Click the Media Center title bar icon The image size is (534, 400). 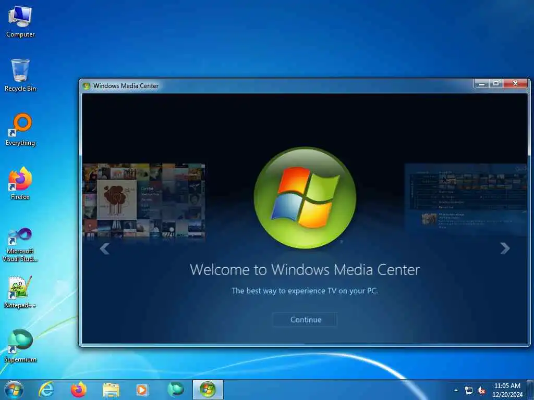[x=87, y=86]
